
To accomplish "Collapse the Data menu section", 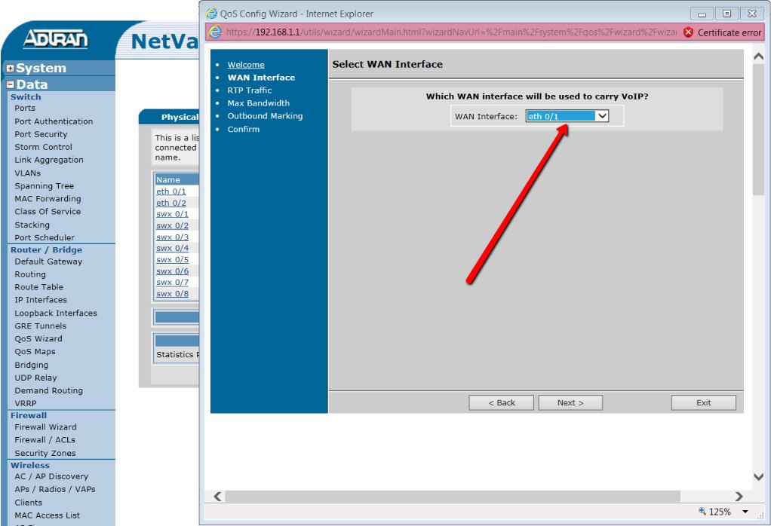I will (10, 84).
